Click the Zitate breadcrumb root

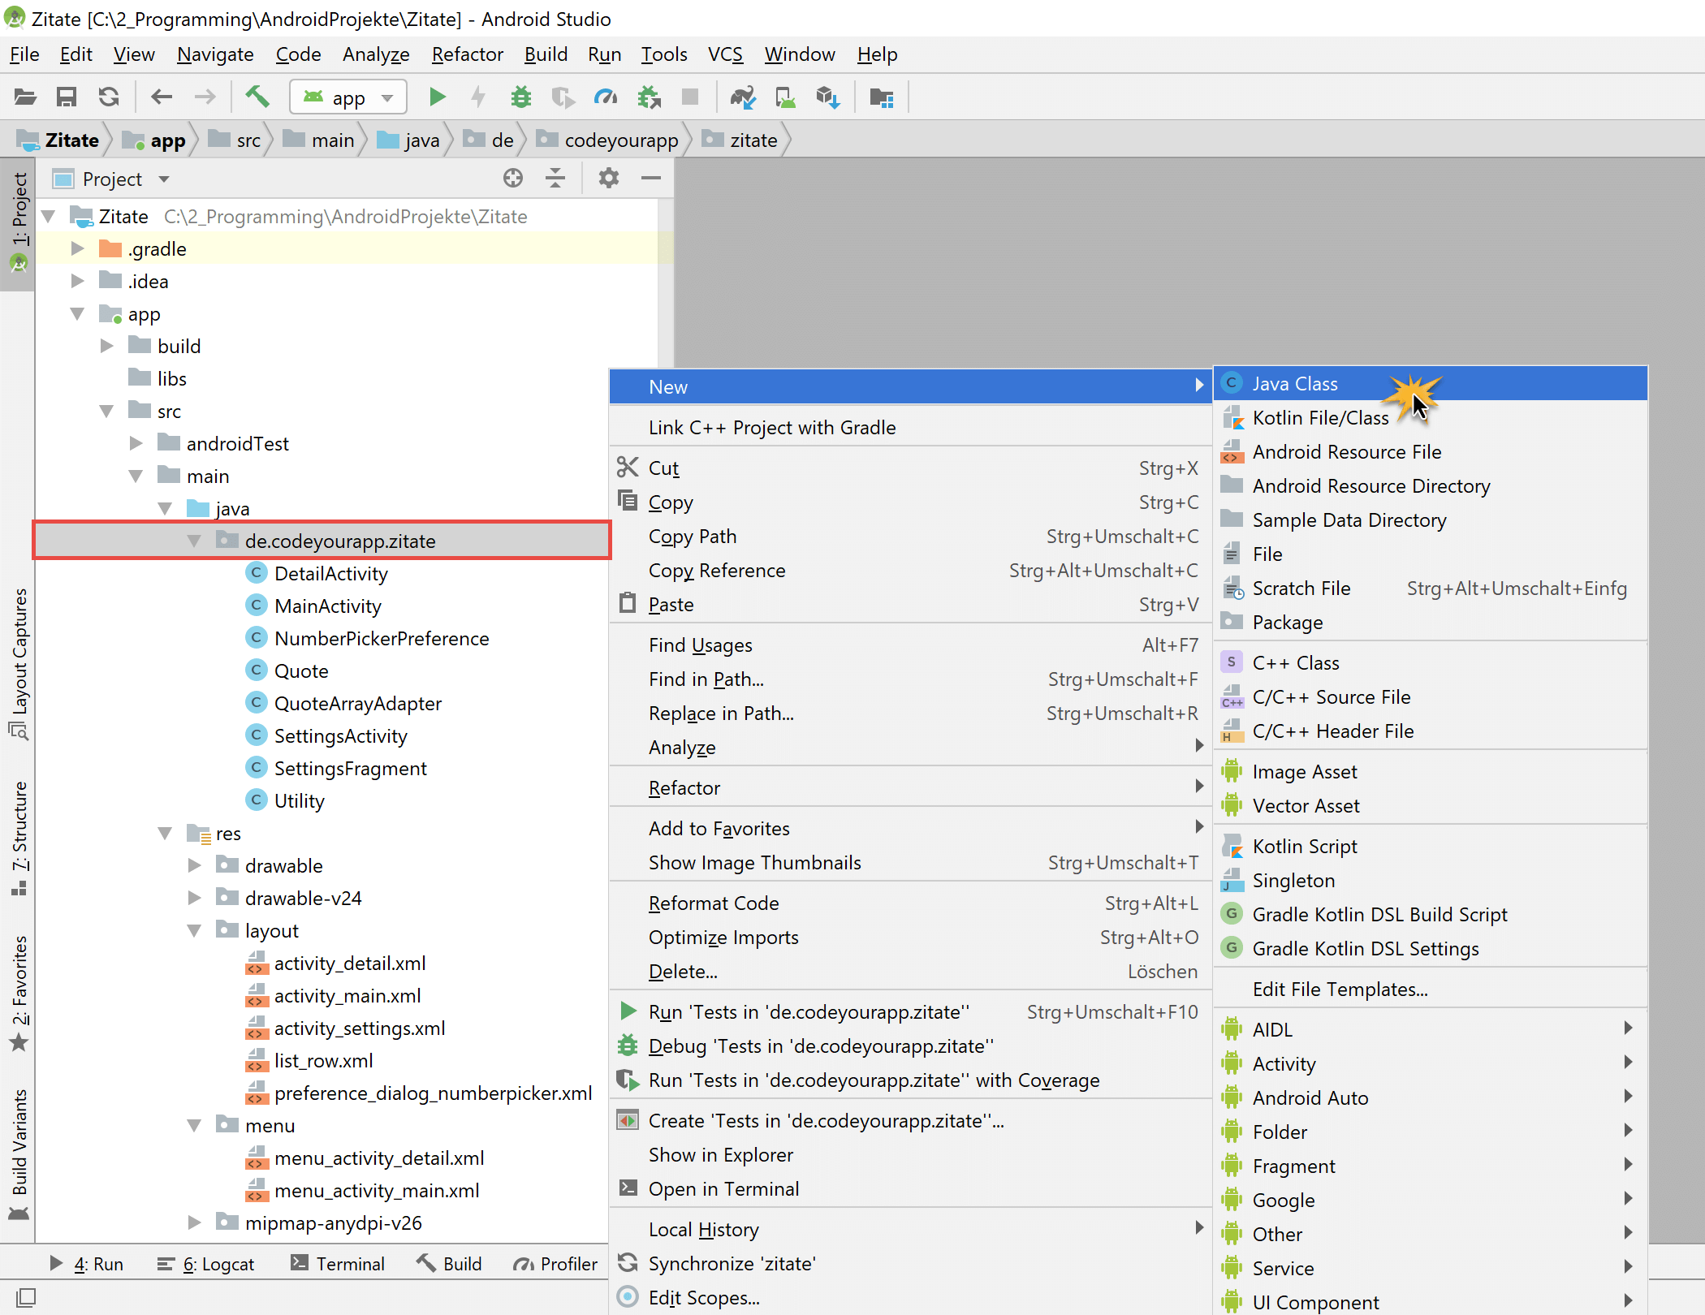tap(58, 140)
